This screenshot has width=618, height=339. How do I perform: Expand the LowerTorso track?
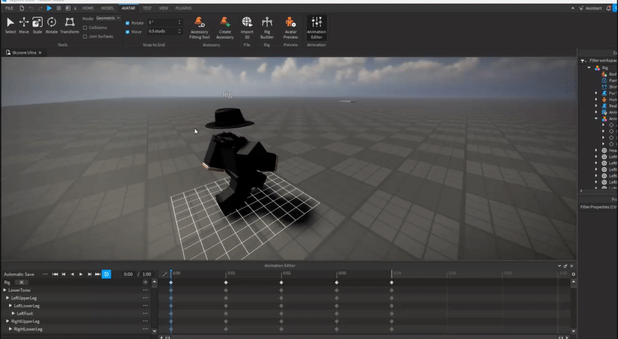[x=6, y=290]
